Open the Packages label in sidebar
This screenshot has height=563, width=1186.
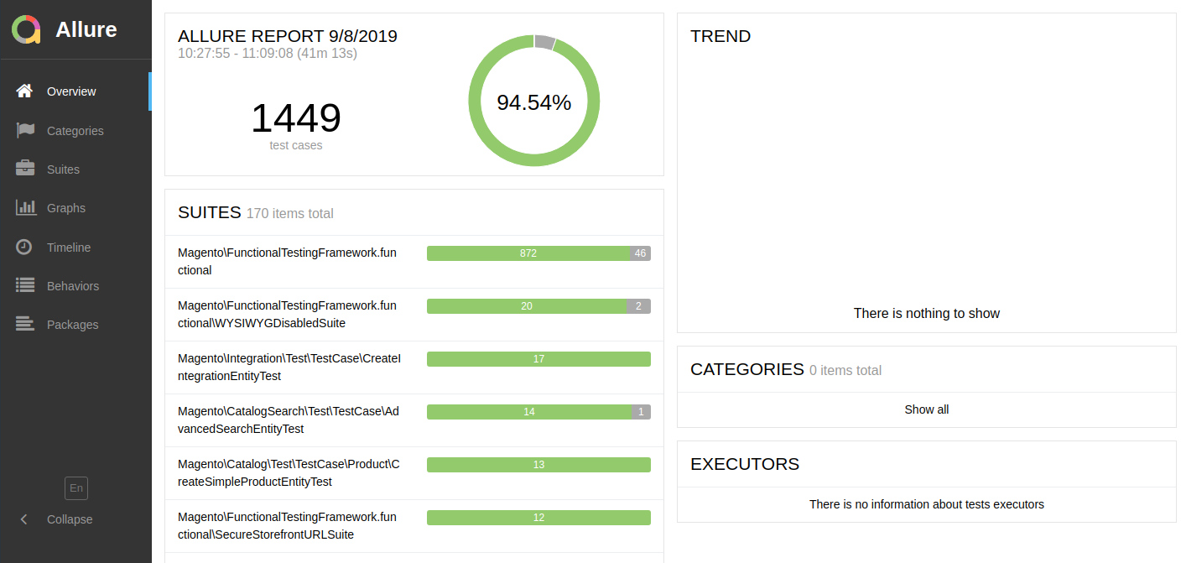[x=72, y=325]
